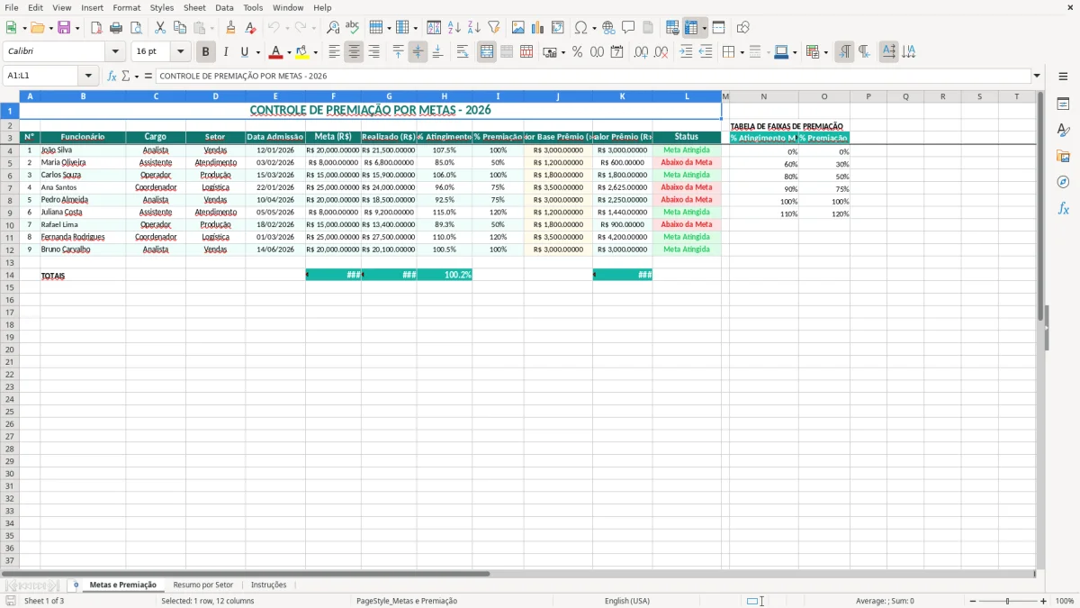
Task: Click the English (USA) language status
Action: [626, 601]
